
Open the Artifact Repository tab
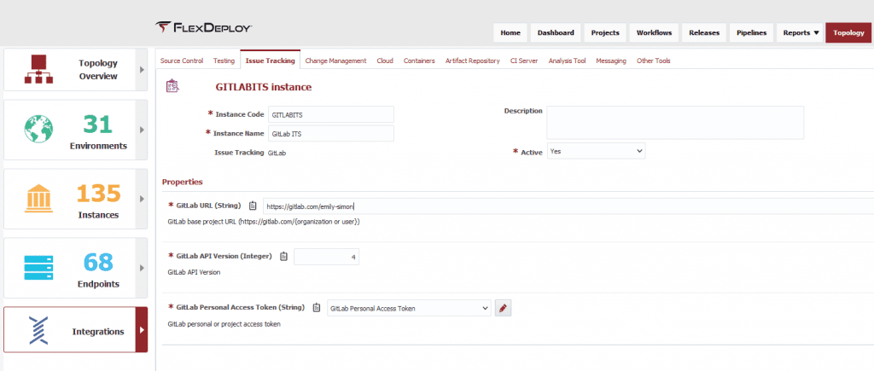472,61
